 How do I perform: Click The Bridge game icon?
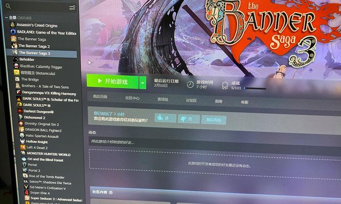coord(17,79)
